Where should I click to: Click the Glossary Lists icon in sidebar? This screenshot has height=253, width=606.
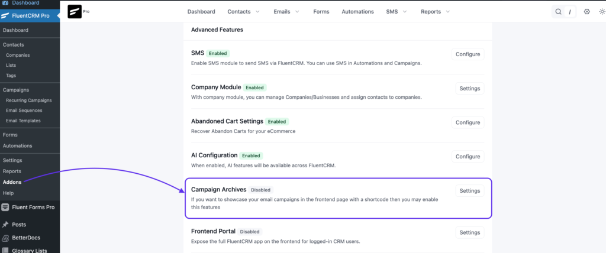tap(5, 250)
